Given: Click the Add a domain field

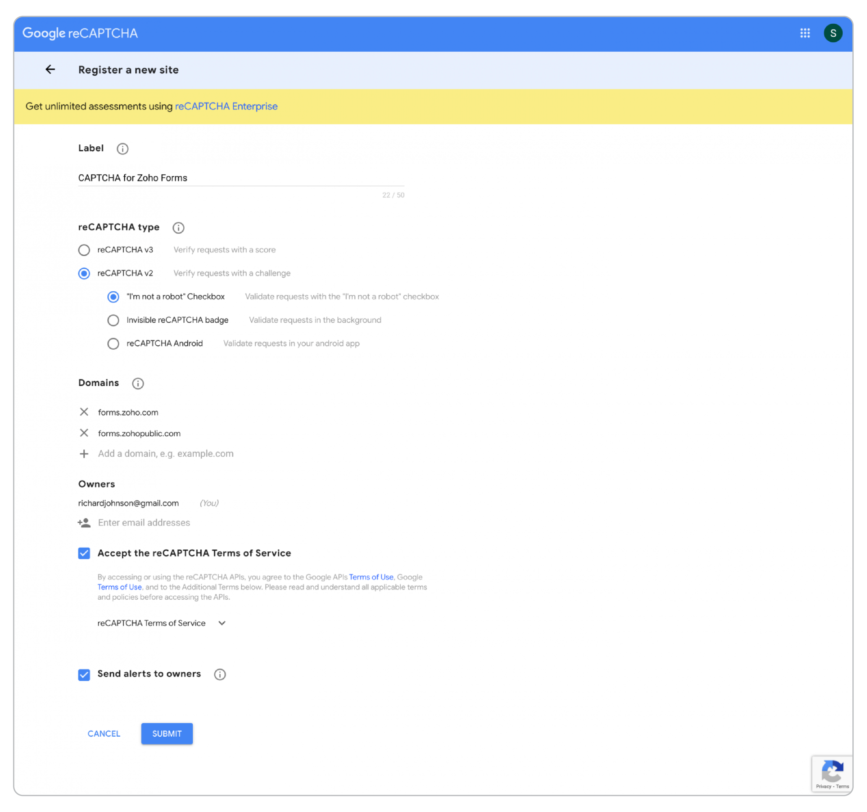Looking at the screenshot, I should pyautogui.click(x=166, y=454).
